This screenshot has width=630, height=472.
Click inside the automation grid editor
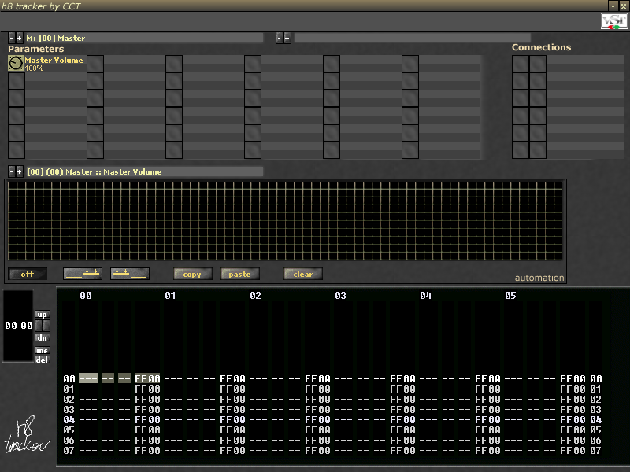tap(285, 221)
